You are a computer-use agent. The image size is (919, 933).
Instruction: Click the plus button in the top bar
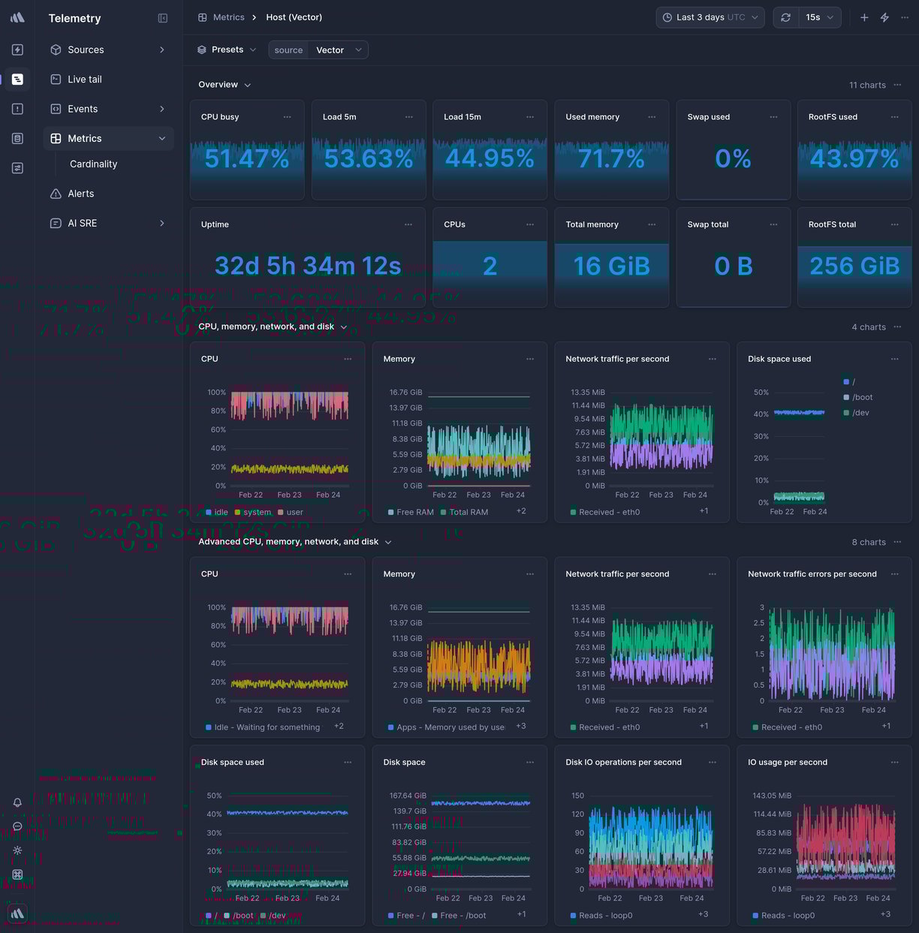click(x=864, y=17)
